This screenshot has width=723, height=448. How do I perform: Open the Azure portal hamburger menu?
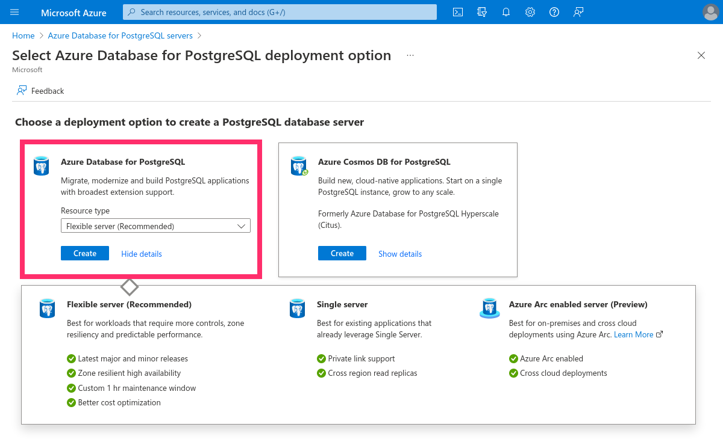(14, 12)
